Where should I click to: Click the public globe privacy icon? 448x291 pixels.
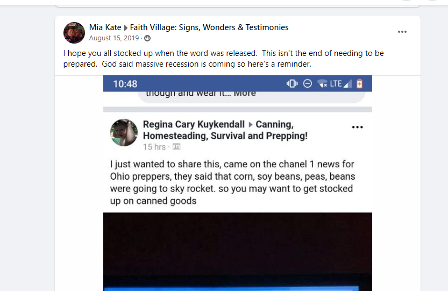[x=147, y=38]
